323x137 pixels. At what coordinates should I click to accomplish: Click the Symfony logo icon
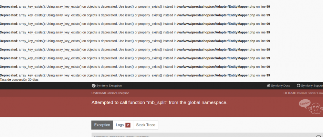pyautogui.click(x=93, y=86)
